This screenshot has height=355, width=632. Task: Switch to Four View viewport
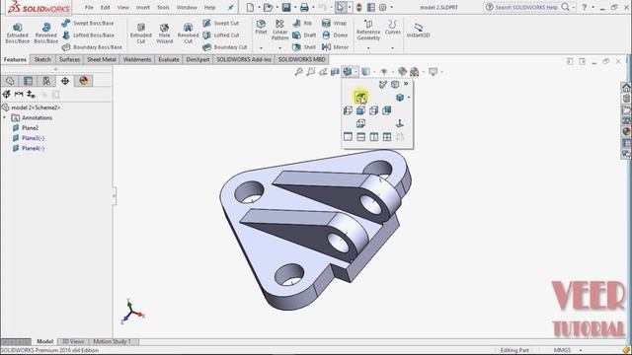coord(386,137)
